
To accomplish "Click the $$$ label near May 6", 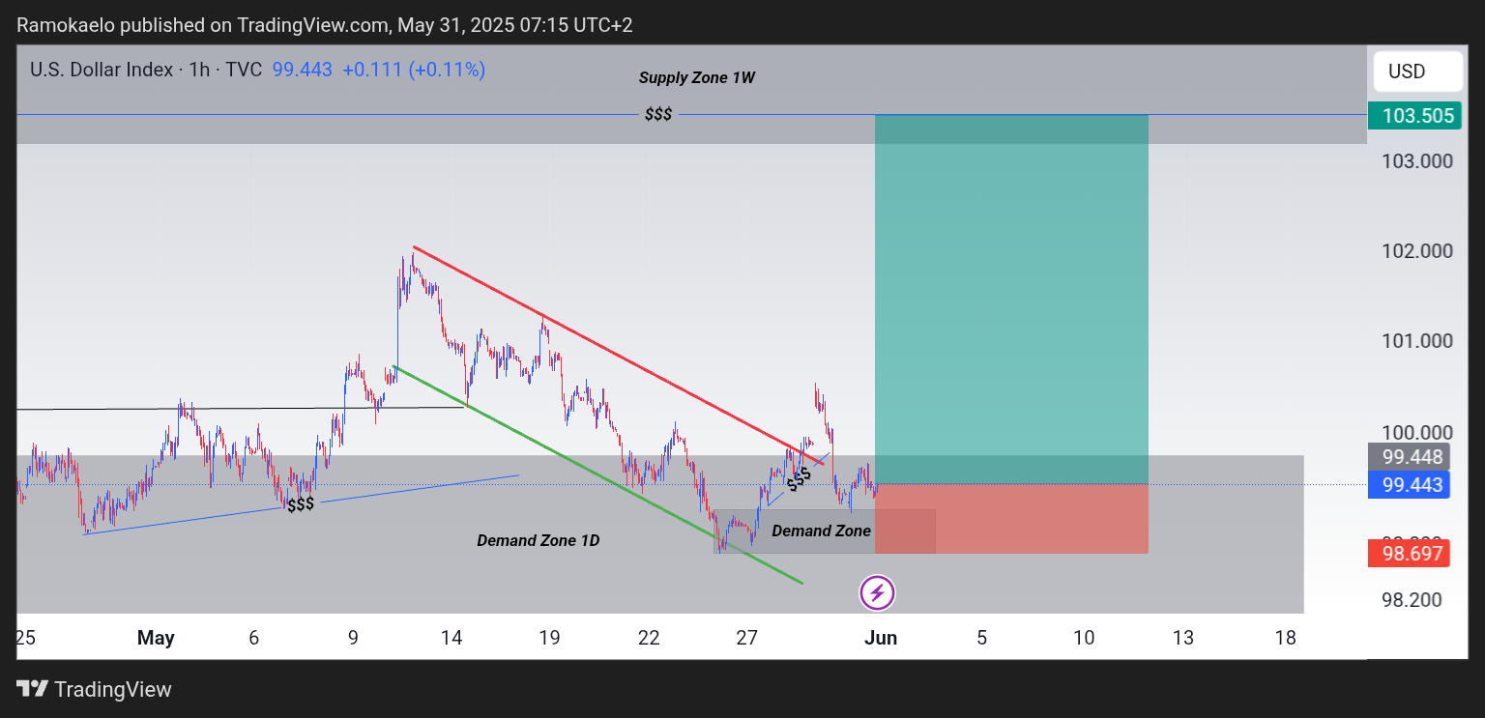I will [x=301, y=503].
